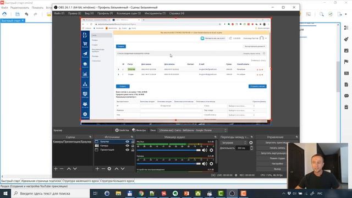
Task: Undock the Сцены panel icon
Action: click(x=90, y=137)
